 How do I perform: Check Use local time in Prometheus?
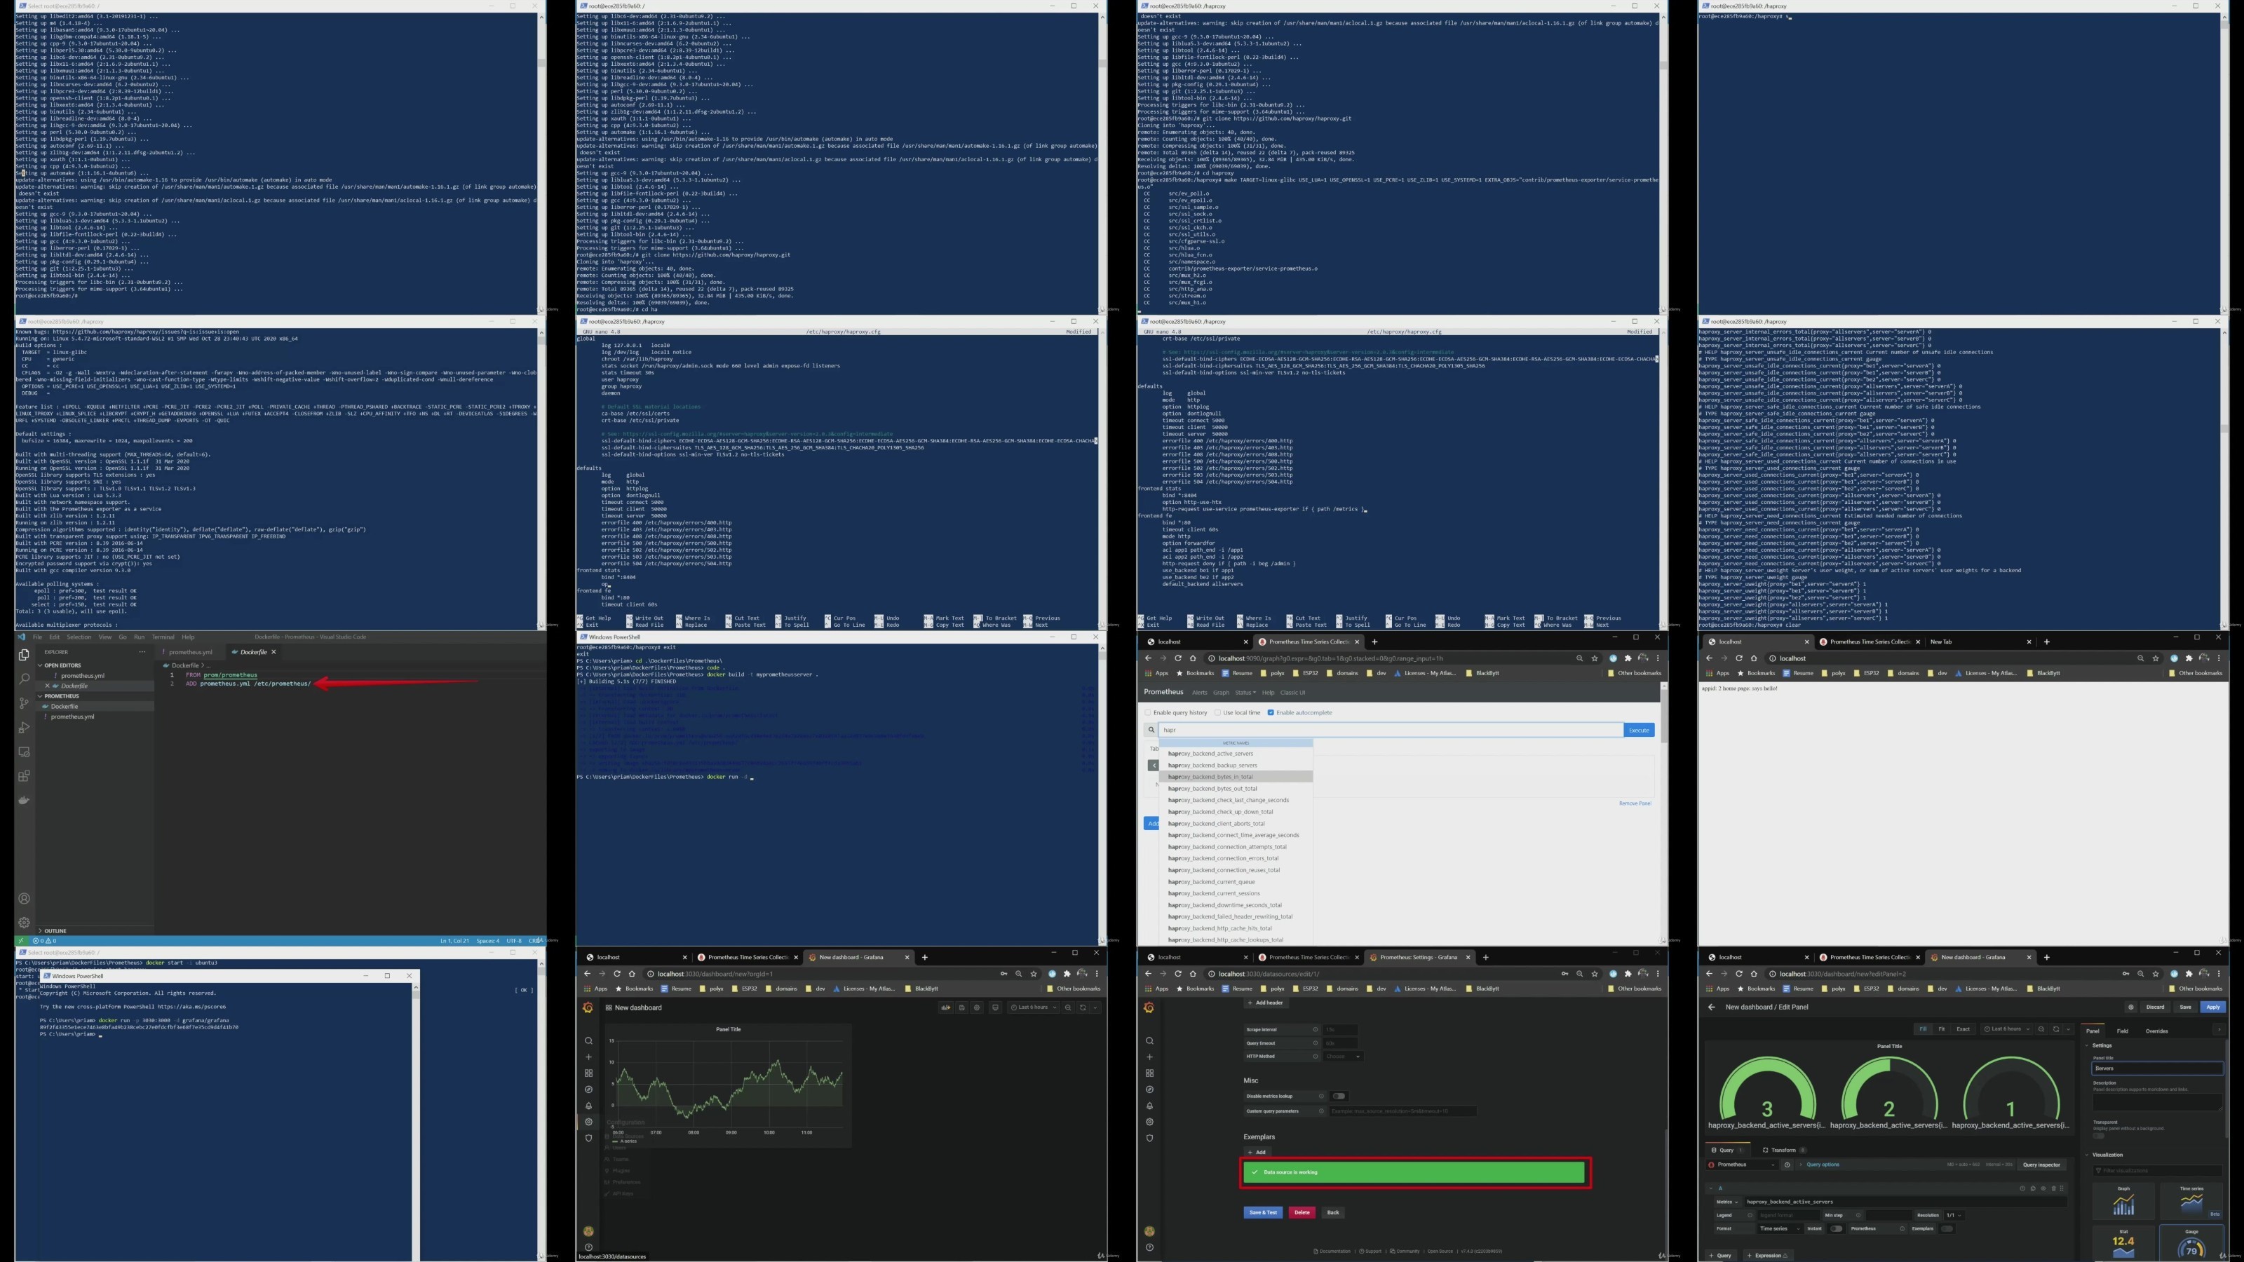pos(1218,712)
